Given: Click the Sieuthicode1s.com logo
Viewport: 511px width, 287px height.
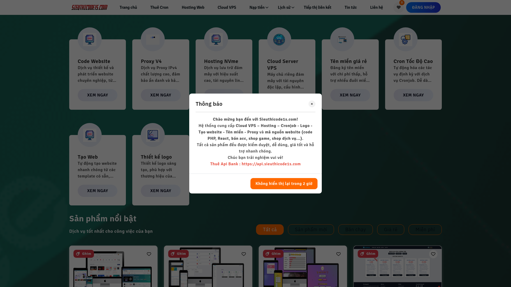Looking at the screenshot, I should click(89, 7).
